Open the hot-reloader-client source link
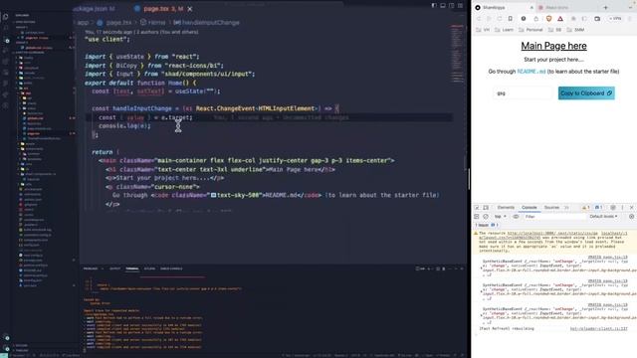 coord(598,329)
